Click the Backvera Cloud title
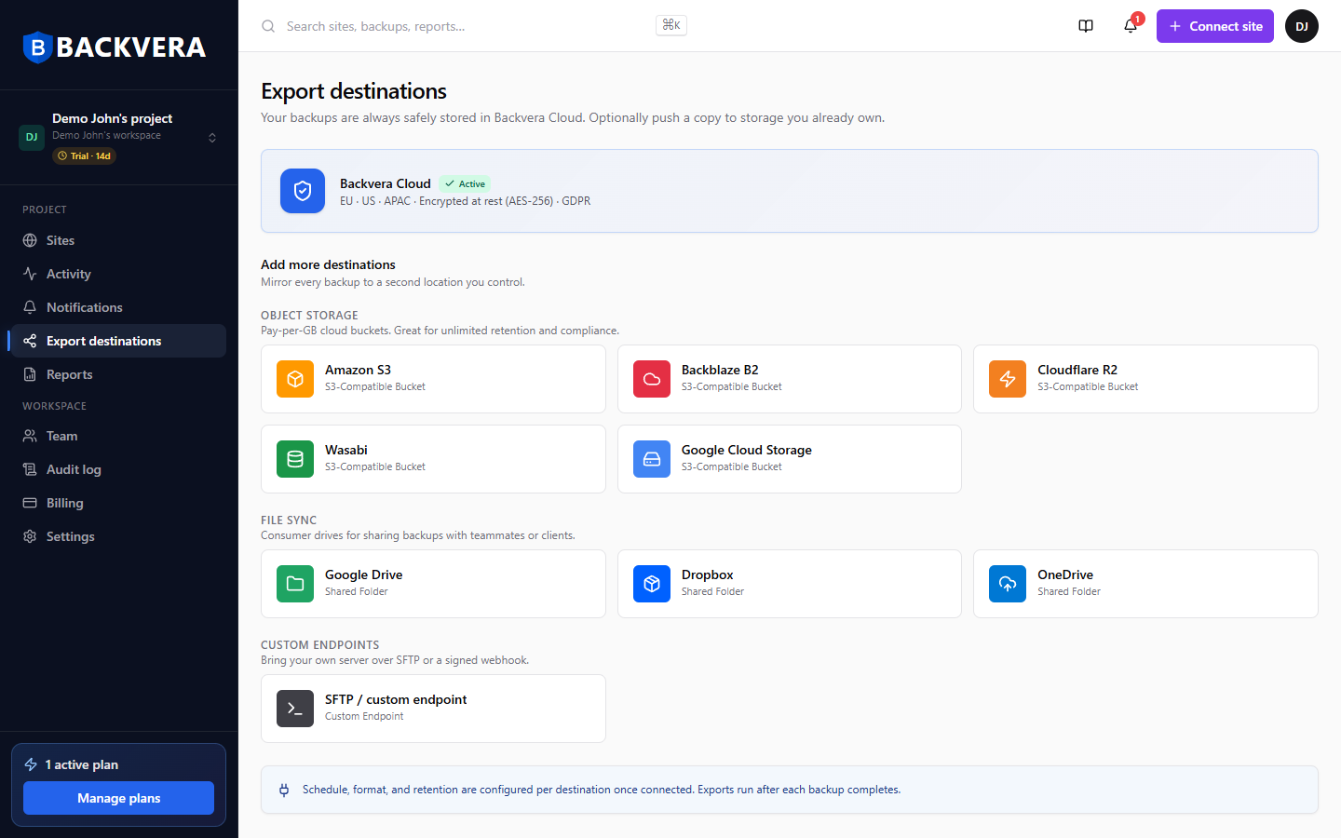 pos(386,183)
